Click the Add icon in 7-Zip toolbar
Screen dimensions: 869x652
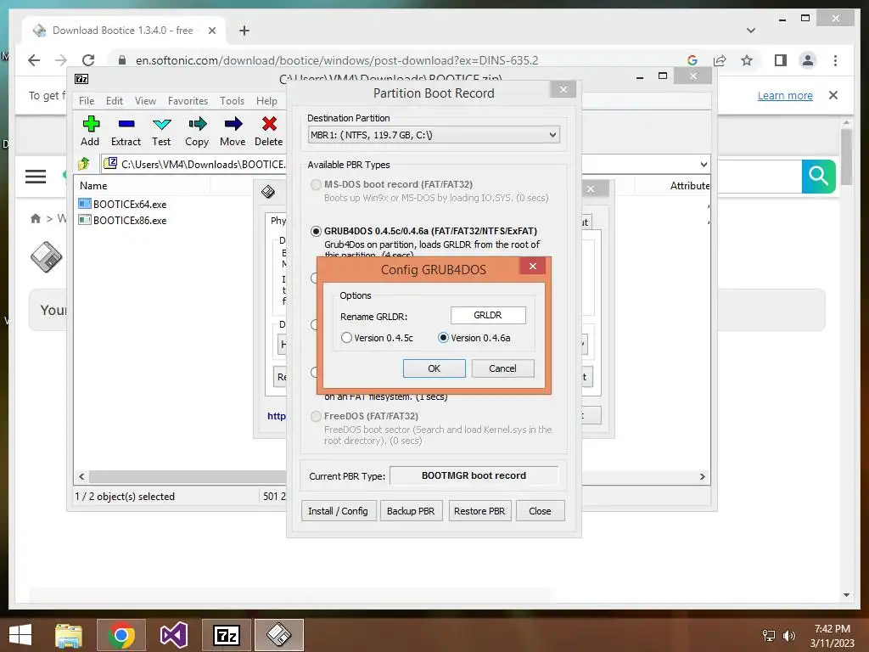91,124
